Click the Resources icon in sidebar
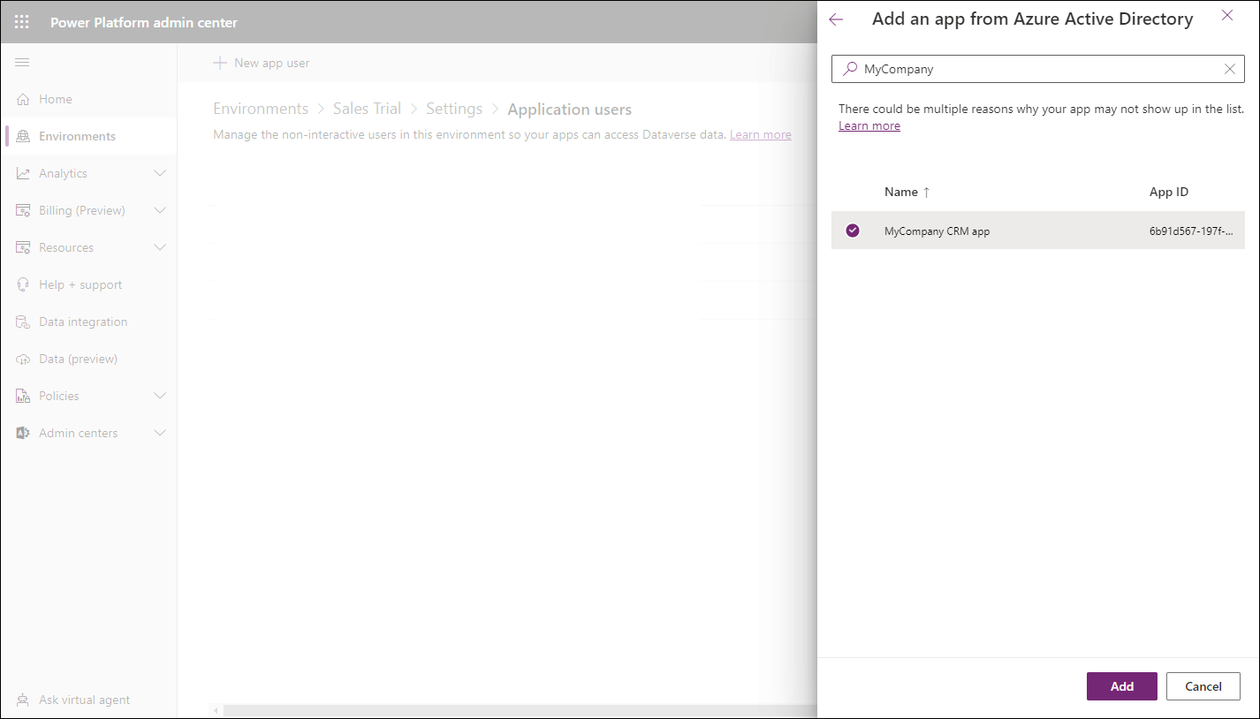Screen dimensions: 1260x719 [23, 247]
